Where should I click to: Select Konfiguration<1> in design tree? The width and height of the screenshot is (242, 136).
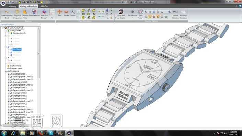19,33
